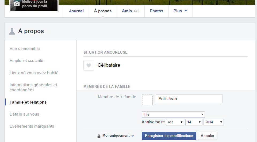This screenshot has height=142, width=257.
Task: Click the person silhouette icon beside À propos
Action: coord(12,31)
